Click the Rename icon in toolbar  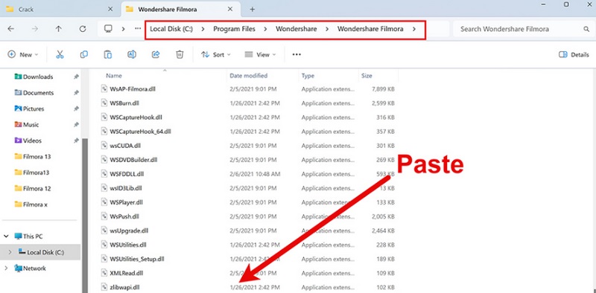[132, 54]
